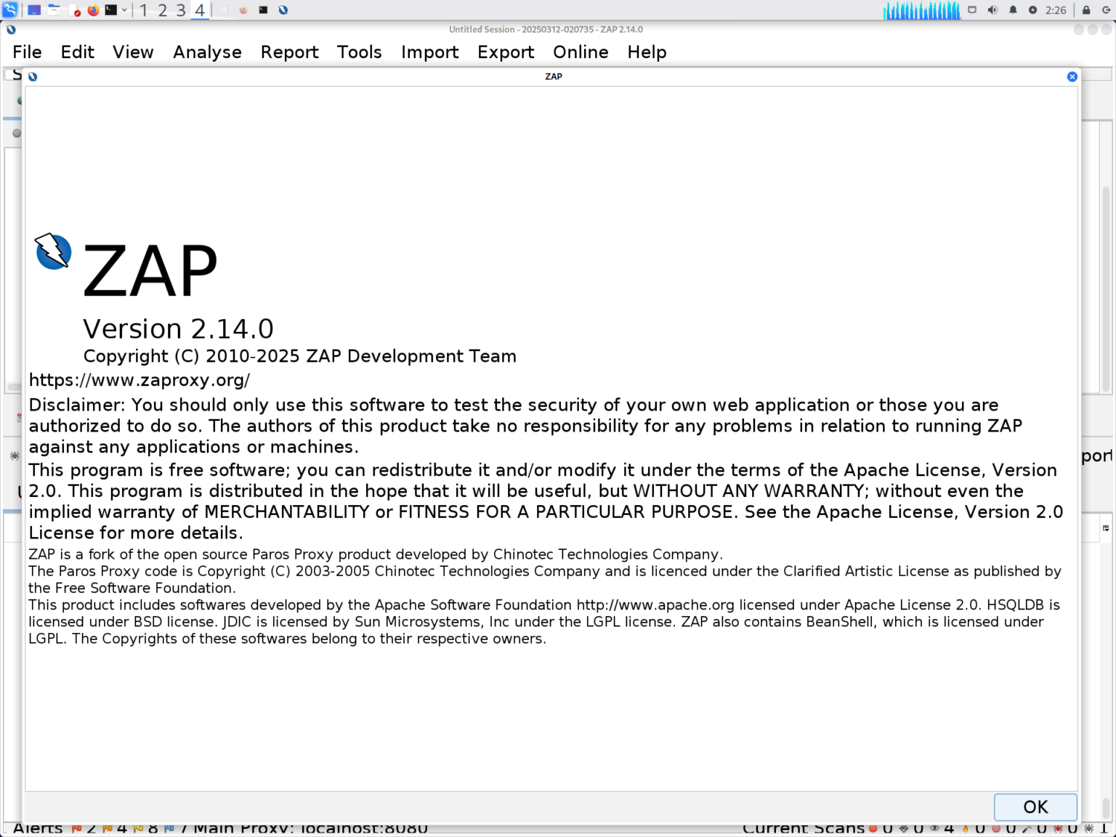Image resolution: width=1116 pixels, height=837 pixels.
Task: Open the file manager from the taskbar
Action: pyautogui.click(x=54, y=10)
